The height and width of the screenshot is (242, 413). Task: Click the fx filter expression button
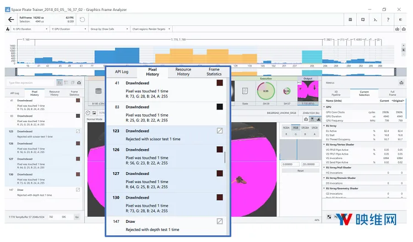pyautogui.click(x=59, y=82)
